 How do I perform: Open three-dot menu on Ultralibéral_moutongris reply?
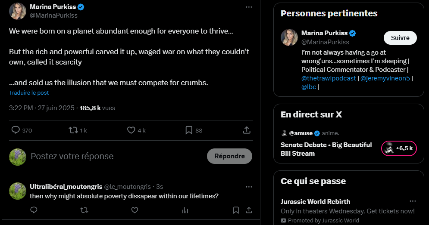click(249, 187)
